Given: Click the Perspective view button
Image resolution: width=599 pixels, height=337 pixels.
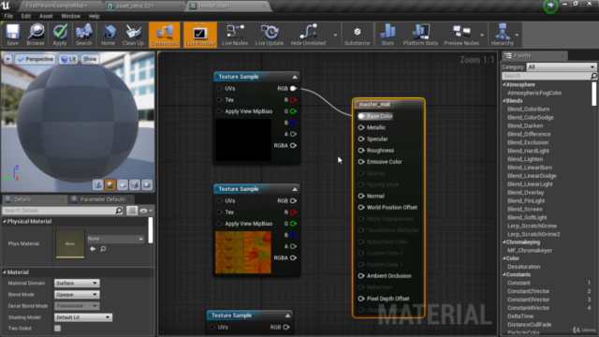Looking at the screenshot, I should (36, 59).
